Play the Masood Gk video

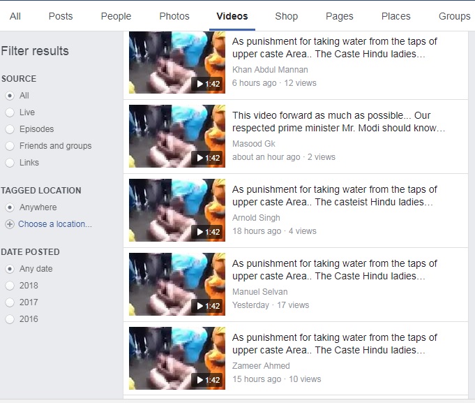(177, 136)
